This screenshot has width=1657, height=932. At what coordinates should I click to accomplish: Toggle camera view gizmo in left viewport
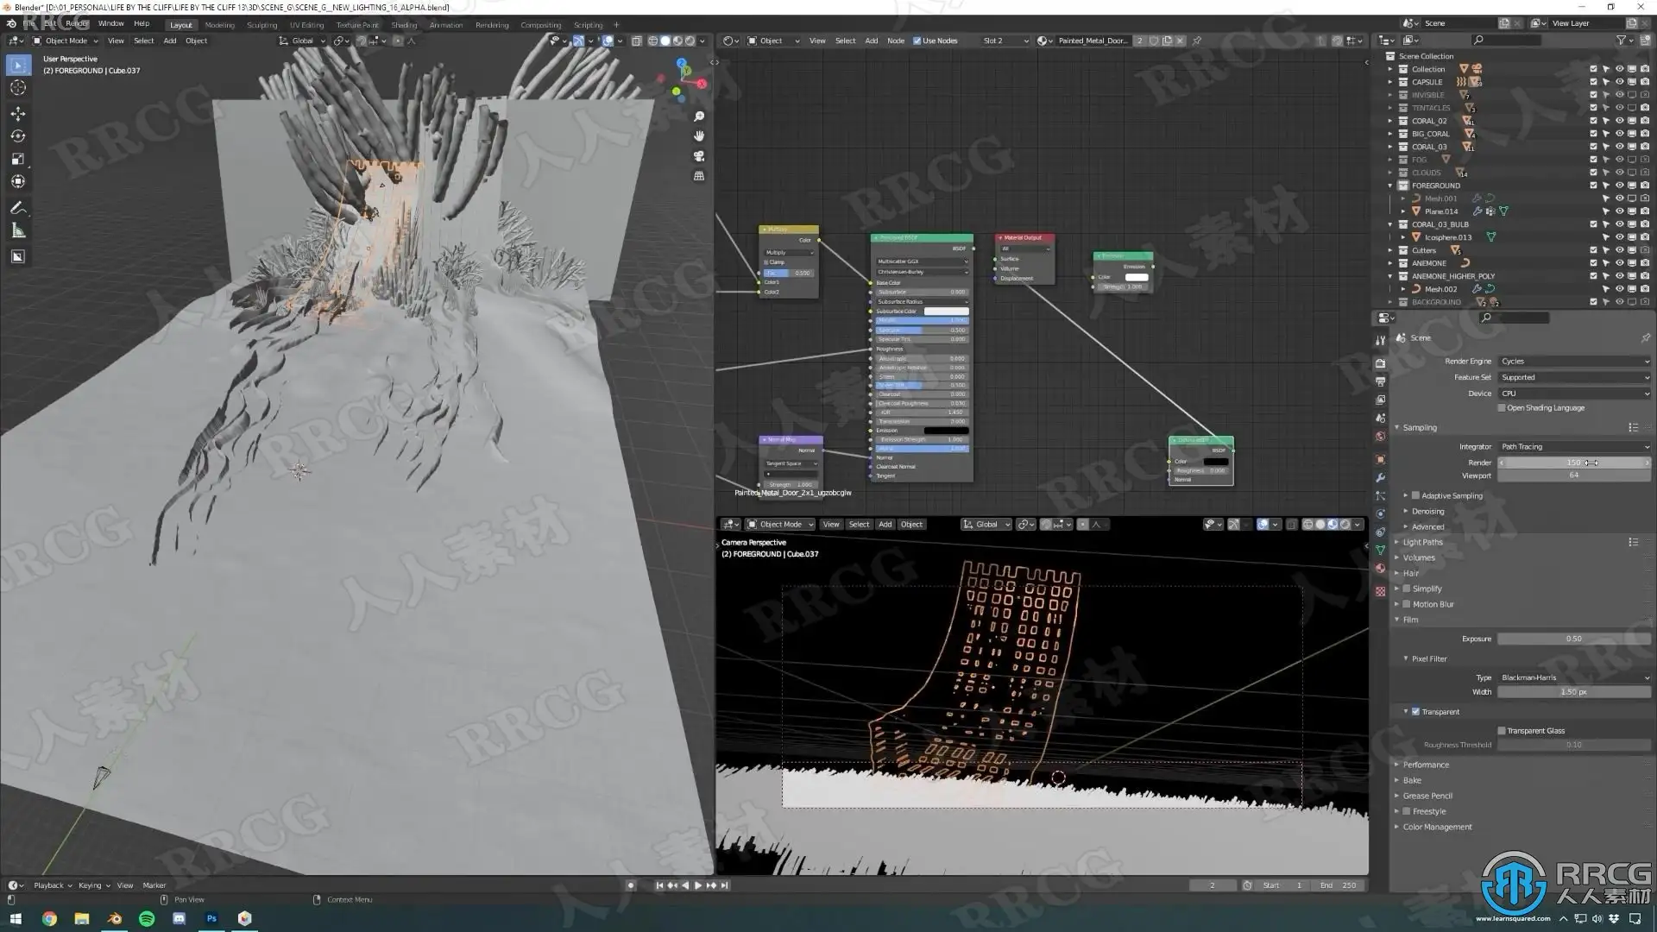(x=699, y=156)
